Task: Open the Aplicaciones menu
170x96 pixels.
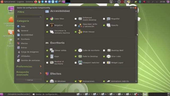Action: click(10, 2)
